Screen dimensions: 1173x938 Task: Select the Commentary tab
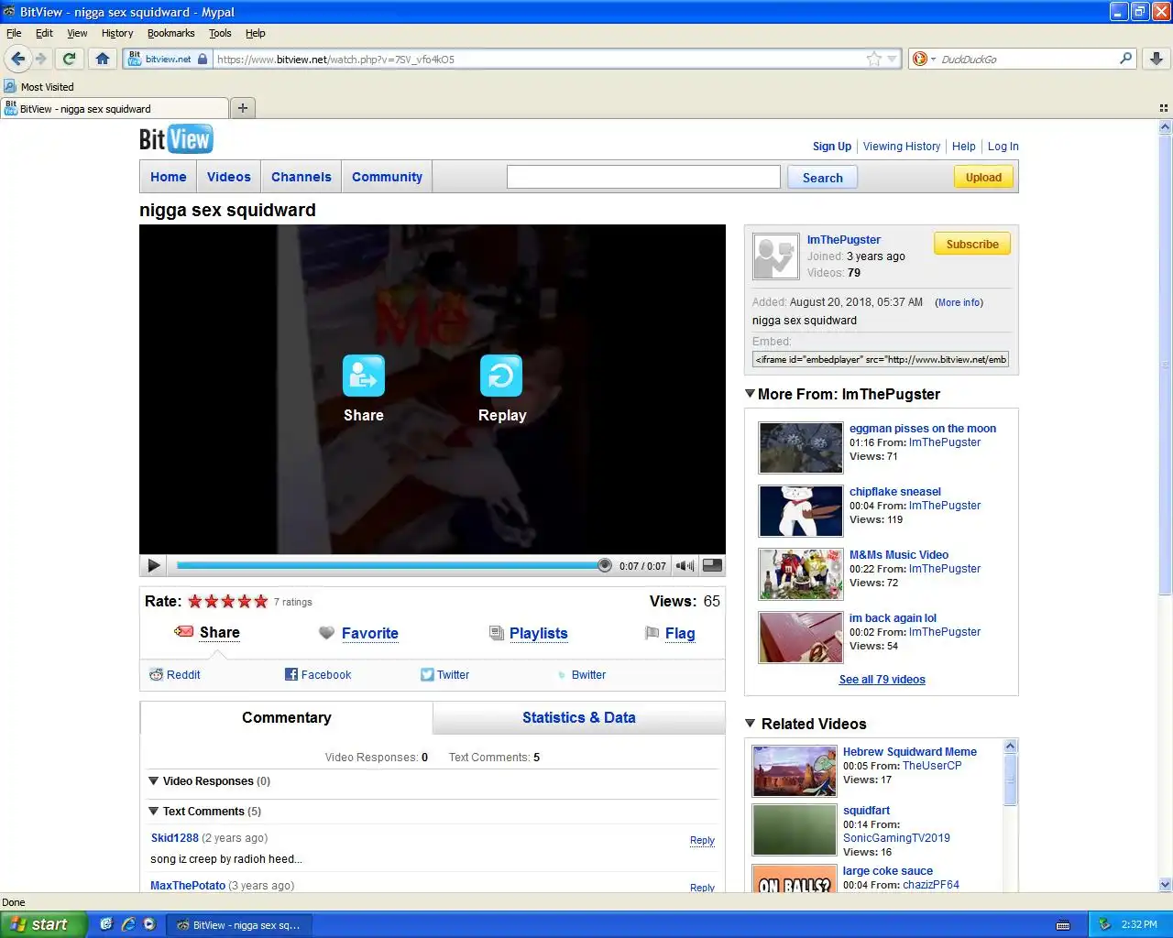click(287, 718)
